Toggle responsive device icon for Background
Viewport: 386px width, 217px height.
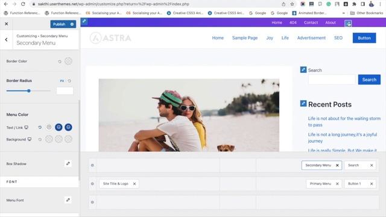[30, 139]
